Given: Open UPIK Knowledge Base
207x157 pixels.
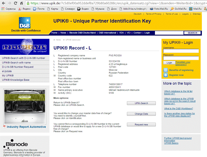Looking at the screenshot, I should coord(16,80).
